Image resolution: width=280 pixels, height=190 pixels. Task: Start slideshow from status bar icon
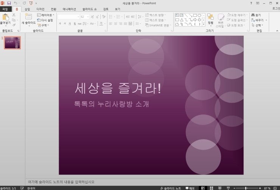click(229, 188)
